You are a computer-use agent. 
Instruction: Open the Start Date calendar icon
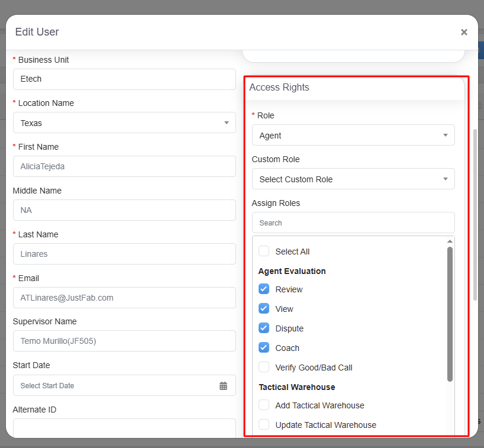[x=223, y=386]
